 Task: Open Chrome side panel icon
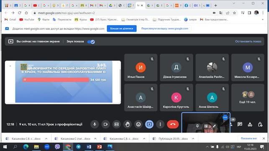[249, 13]
